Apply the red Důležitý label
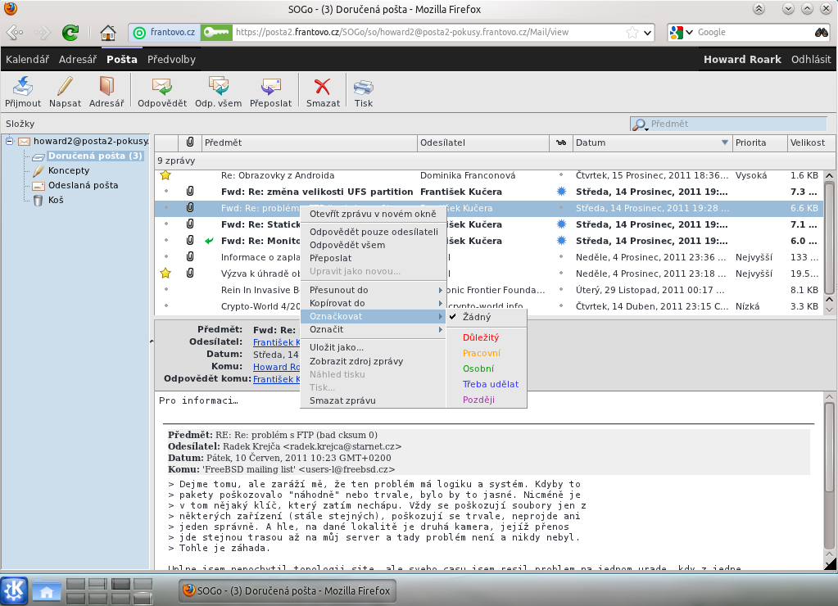The image size is (838, 606). click(481, 337)
